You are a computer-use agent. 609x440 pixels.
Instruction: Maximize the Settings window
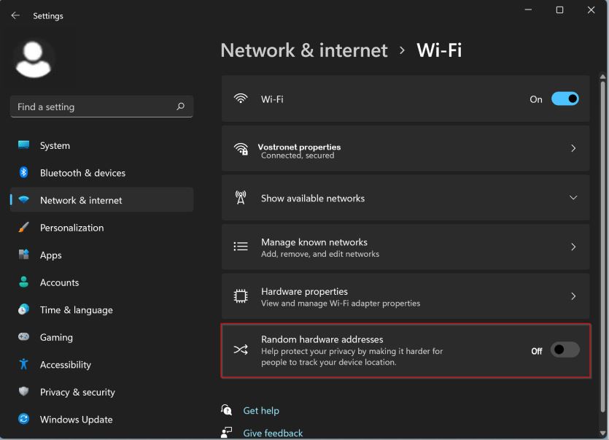pyautogui.click(x=559, y=10)
